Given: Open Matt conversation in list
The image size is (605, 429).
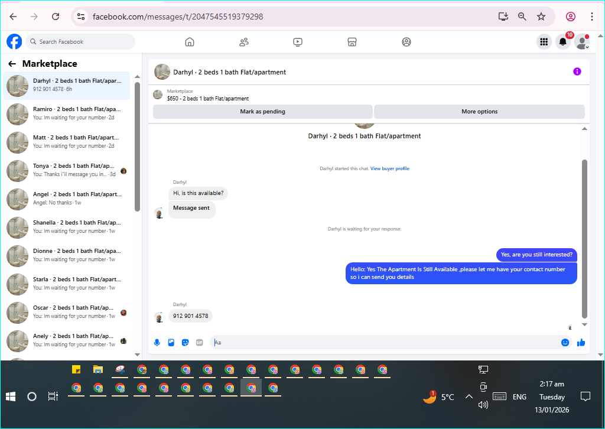Looking at the screenshot, I should [x=66, y=142].
